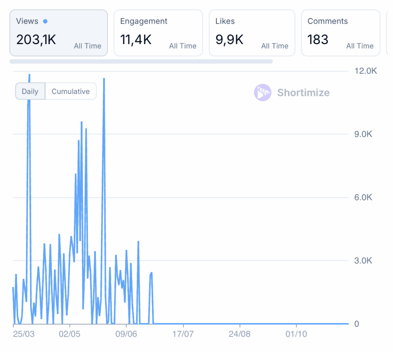
Task: Click the 01/10 date axis label
Action: [x=296, y=334]
